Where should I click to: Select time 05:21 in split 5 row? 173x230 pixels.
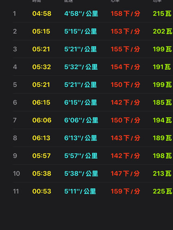point(41,85)
